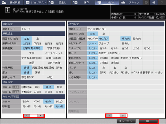
Task: Page right in the 出力設定 panel
Action: click(x=123, y=116)
